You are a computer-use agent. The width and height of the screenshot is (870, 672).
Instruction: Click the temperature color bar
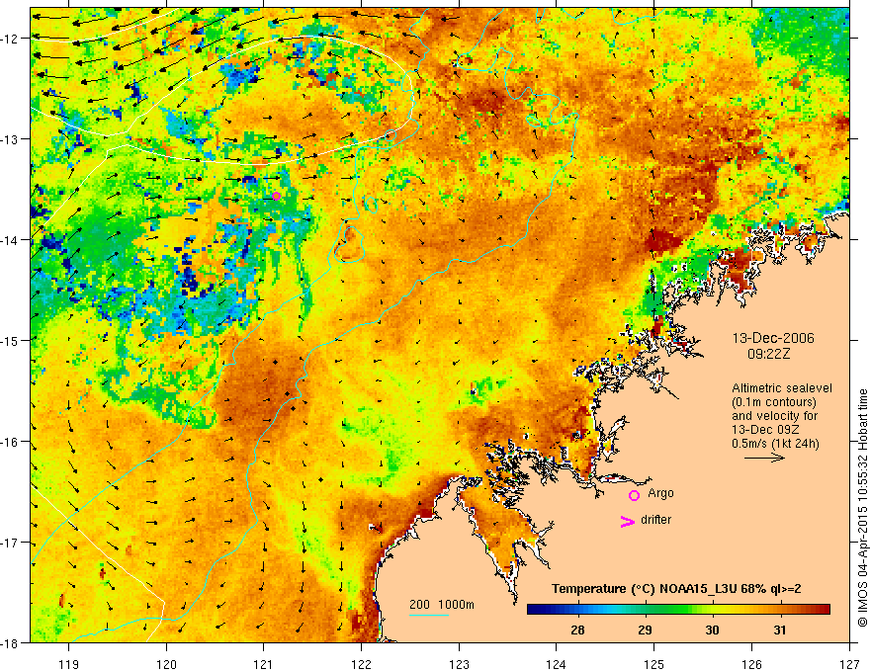678,610
